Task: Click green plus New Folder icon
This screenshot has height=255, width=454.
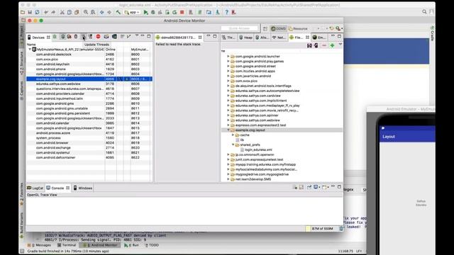Action: [332, 45]
